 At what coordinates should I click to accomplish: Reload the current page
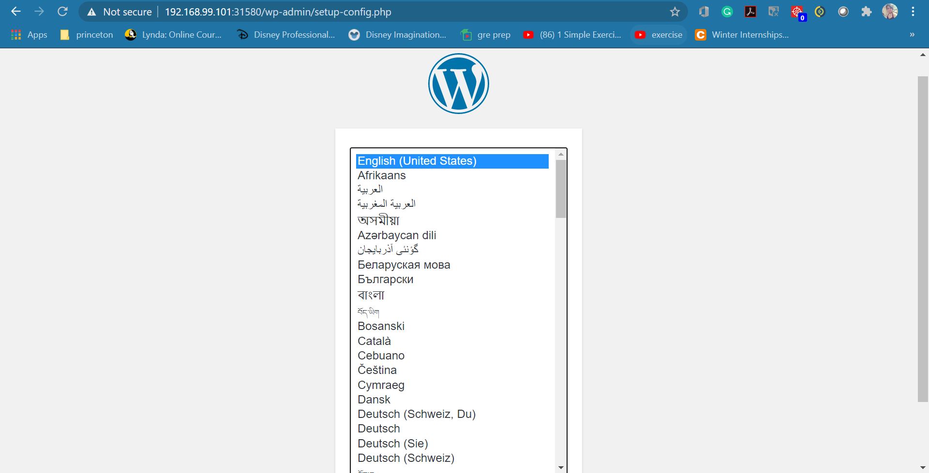(x=62, y=12)
